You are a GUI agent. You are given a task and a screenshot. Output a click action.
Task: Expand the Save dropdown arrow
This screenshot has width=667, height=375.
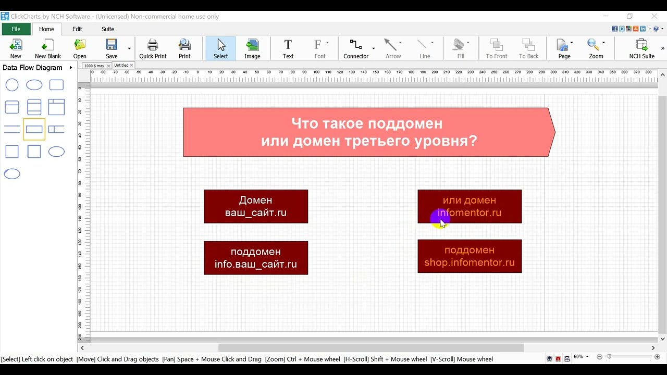pos(129,48)
